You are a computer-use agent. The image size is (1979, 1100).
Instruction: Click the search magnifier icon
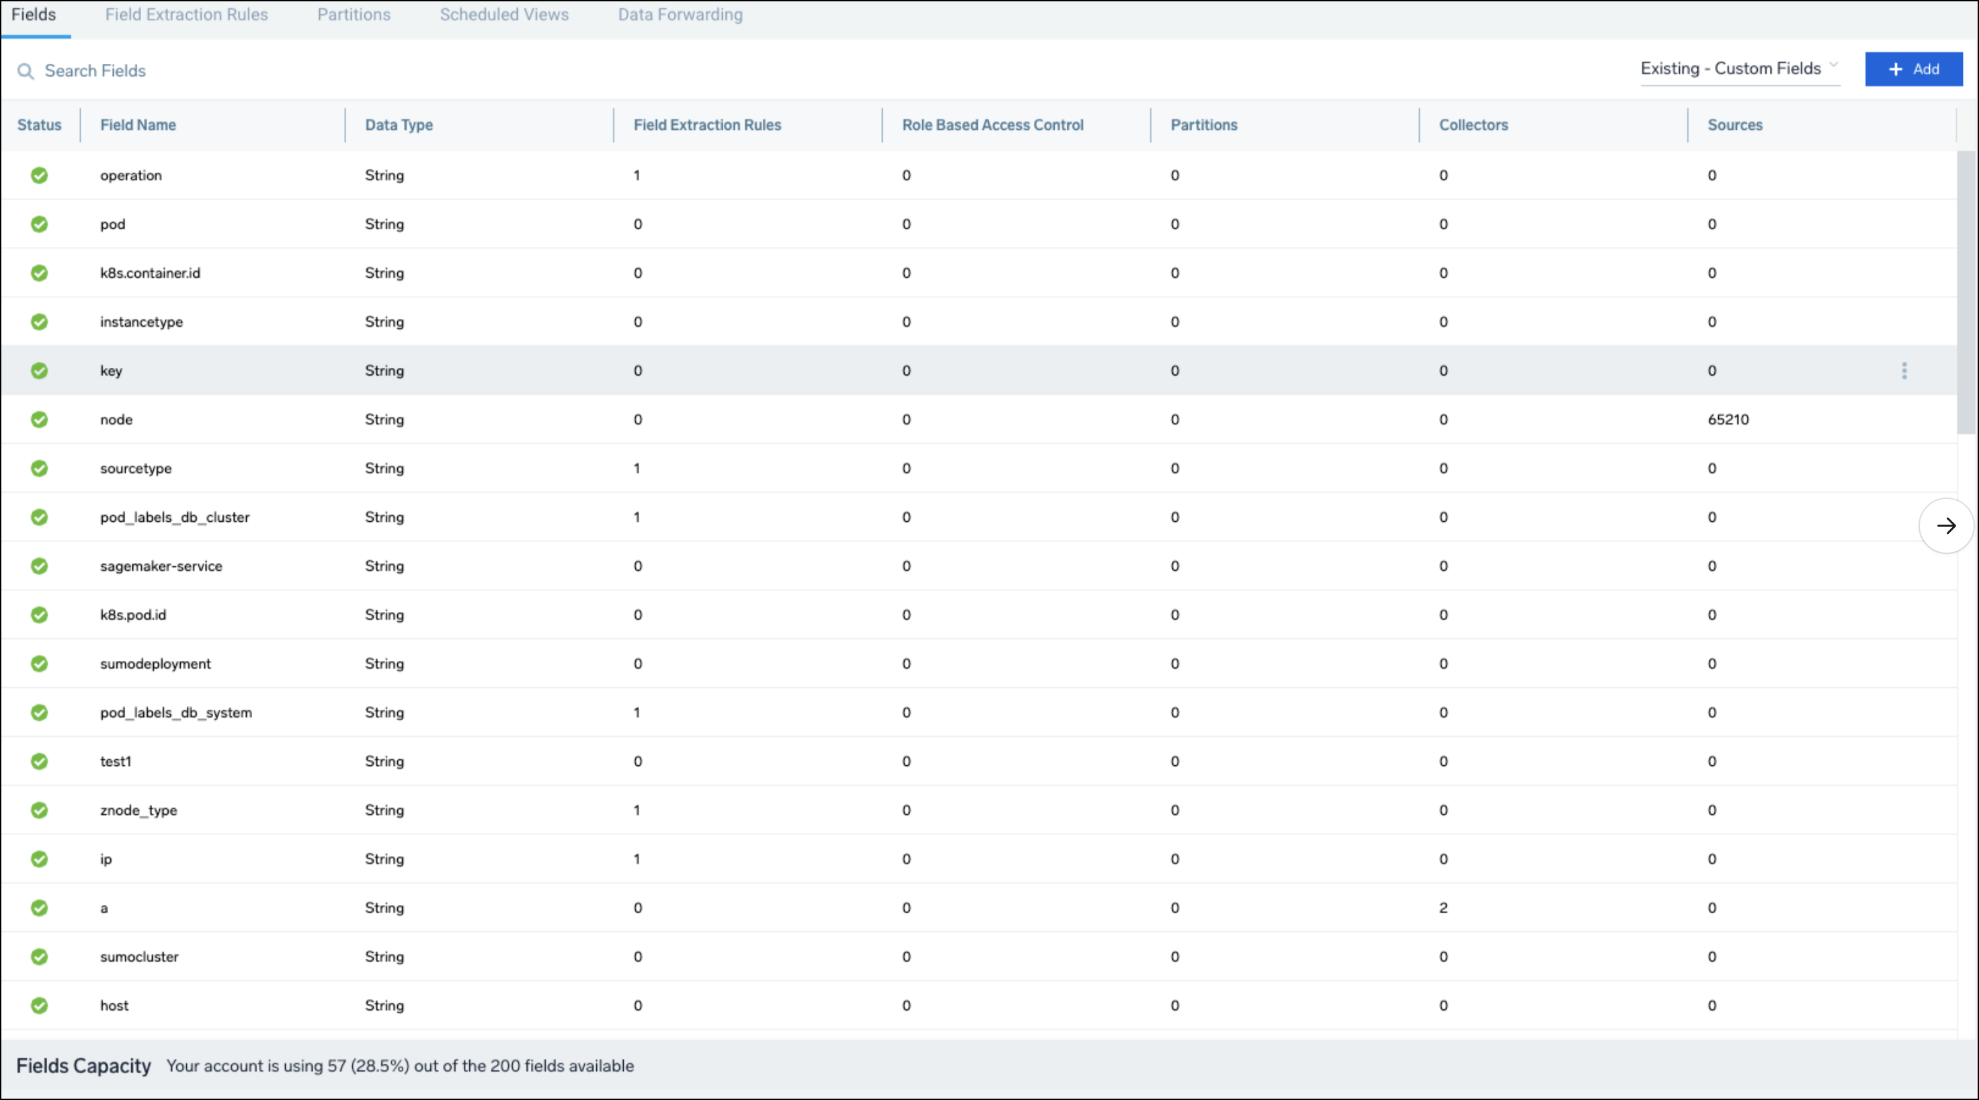point(26,71)
